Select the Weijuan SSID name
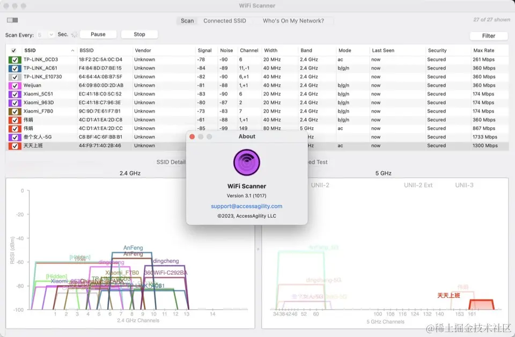Viewport: 515px width, 337px height. 32,85
